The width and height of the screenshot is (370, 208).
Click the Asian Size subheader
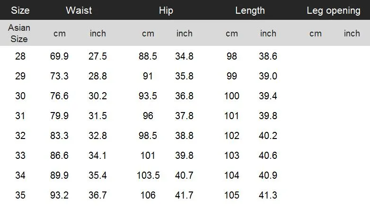[19, 33]
